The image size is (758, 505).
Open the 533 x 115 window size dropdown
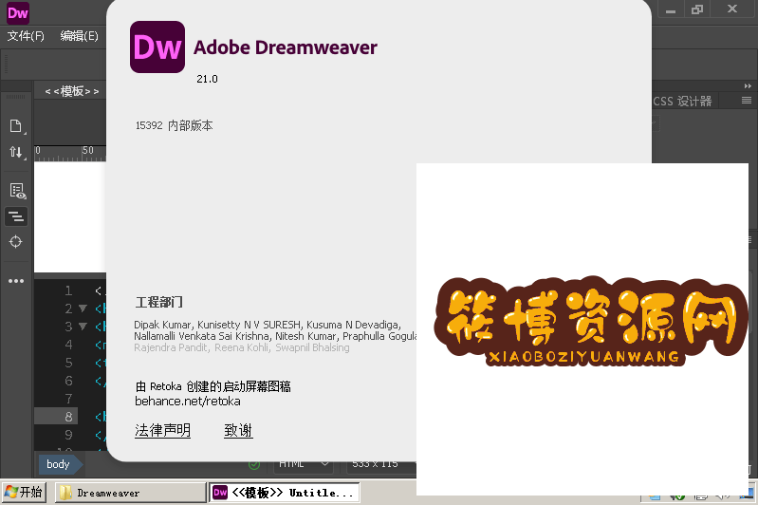(x=382, y=464)
